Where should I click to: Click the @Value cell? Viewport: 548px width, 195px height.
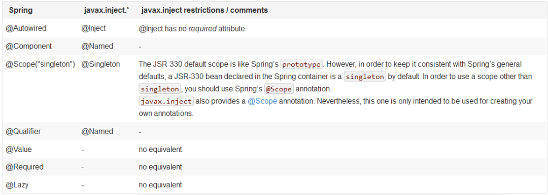click(19, 149)
